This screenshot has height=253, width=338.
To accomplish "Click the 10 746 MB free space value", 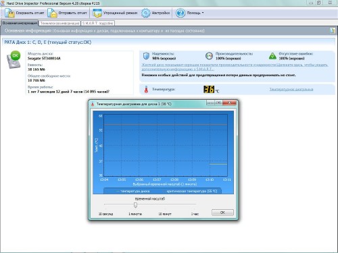I will tap(37, 80).
